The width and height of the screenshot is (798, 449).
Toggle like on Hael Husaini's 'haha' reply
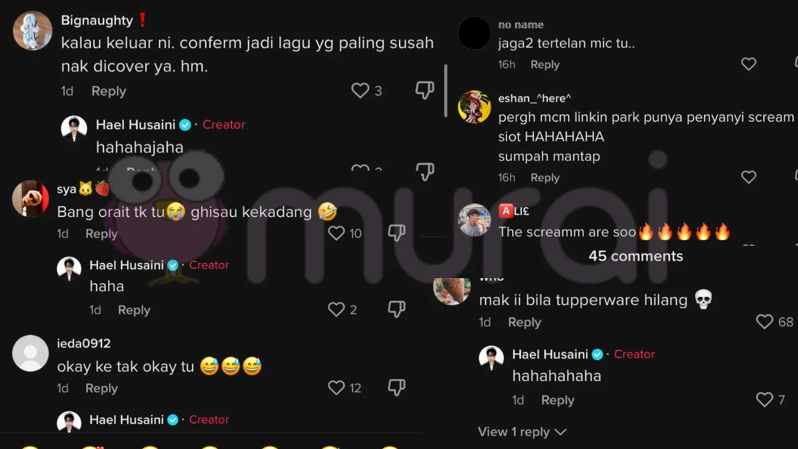(337, 309)
